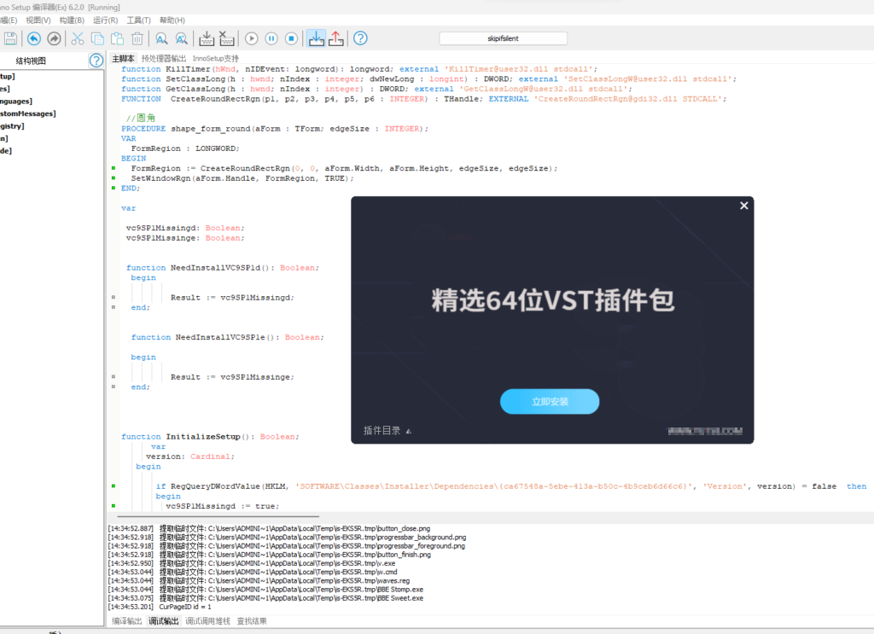Screen dimensions: 874x634
Task: Click the Redo arrow icon
Action: coord(54,38)
